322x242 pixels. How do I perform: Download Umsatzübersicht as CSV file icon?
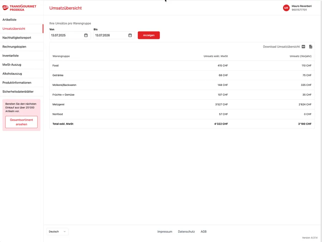pos(311,47)
